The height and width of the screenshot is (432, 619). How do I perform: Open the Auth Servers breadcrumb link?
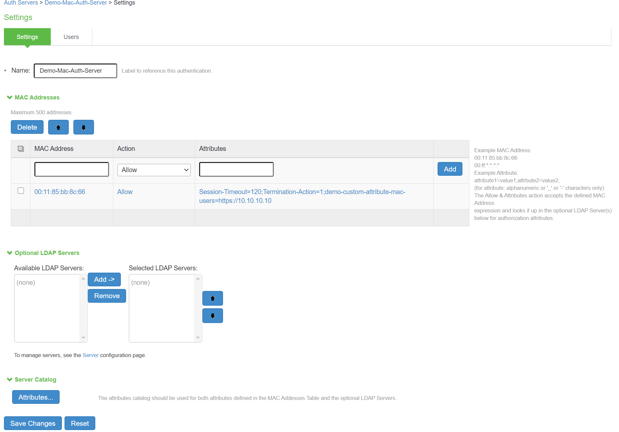pos(21,3)
